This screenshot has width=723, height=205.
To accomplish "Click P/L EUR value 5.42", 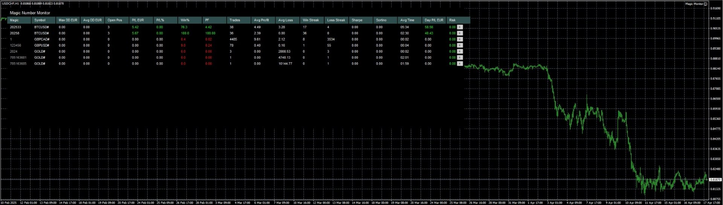I will [135, 27].
